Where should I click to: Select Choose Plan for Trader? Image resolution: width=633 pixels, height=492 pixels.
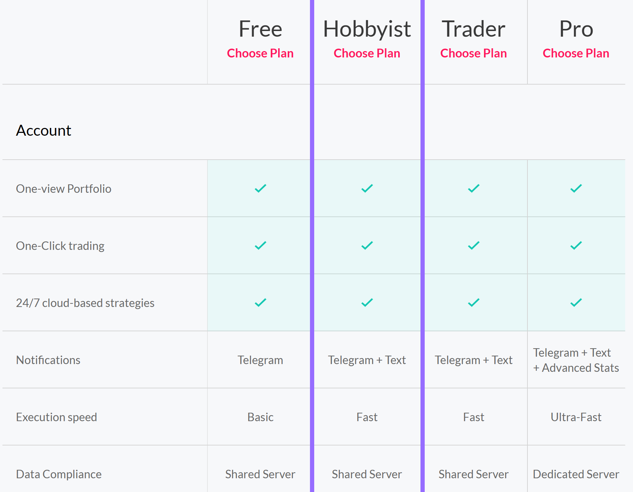473,53
